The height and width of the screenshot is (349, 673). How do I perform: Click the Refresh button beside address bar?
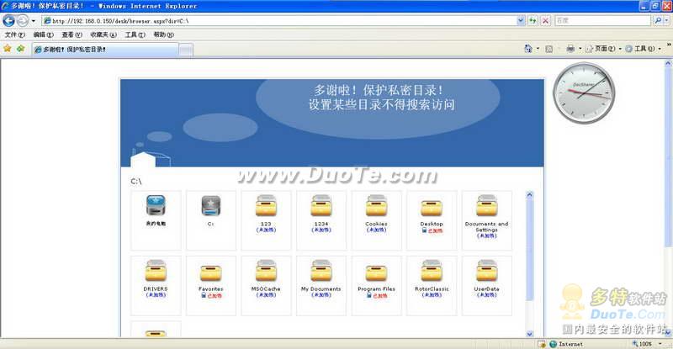point(533,20)
